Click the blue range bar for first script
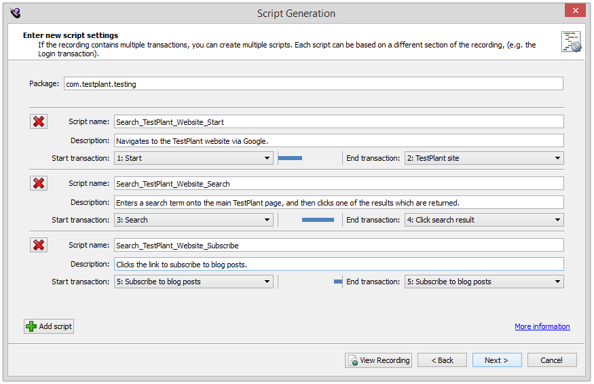594x384 pixels. click(290, 158)
